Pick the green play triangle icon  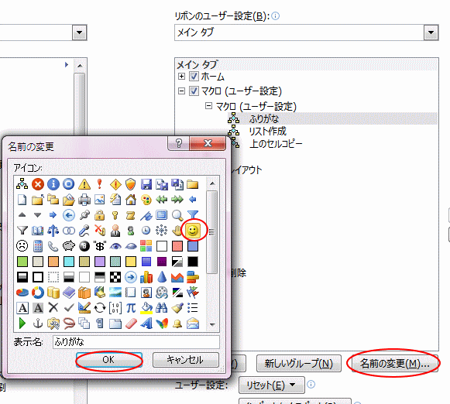[x=22, y=324]
